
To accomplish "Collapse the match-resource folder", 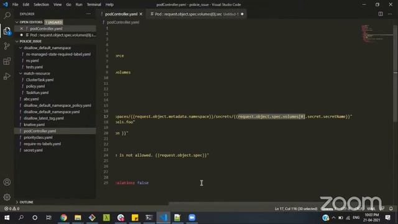I will (21, 73).
